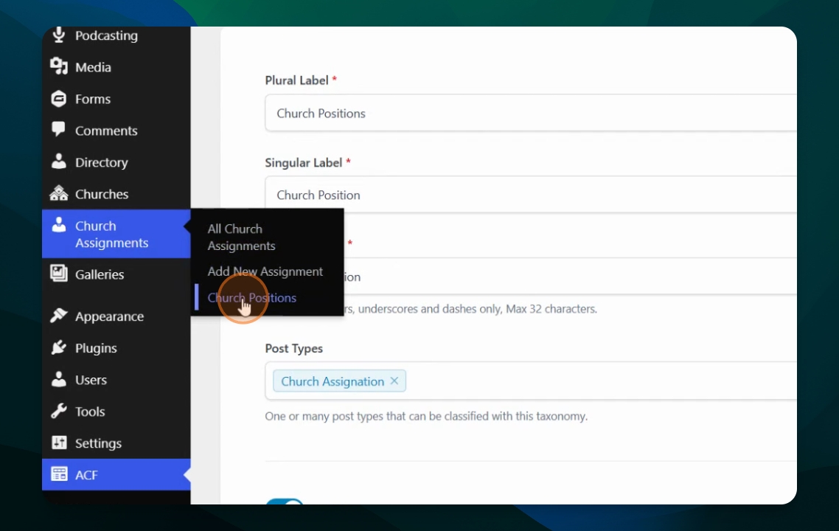839x531 pixels.
Task: Click the Tools wrench icon
Action: click(x=59, y=411)
